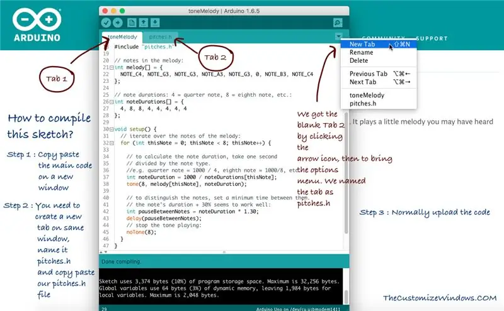Image resolution: width=504 pixels, height=311 pixels.
Task: Click the 'Done compiling.' status message
Action: (x=121, y=261)
